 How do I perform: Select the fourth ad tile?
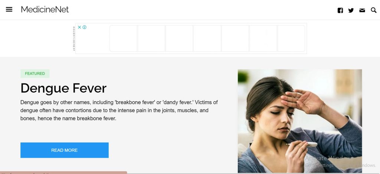(207, 38)
